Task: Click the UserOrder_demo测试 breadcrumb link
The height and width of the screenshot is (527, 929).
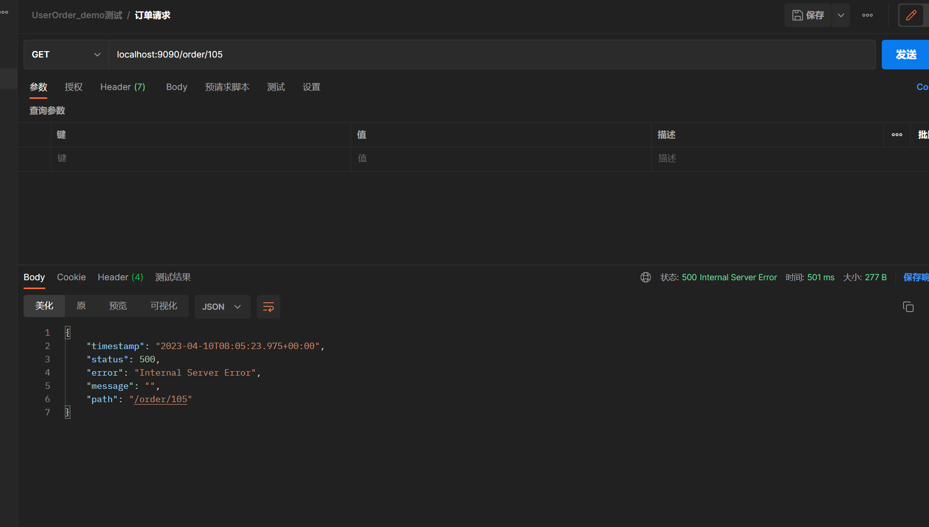Action: (77, 15)
